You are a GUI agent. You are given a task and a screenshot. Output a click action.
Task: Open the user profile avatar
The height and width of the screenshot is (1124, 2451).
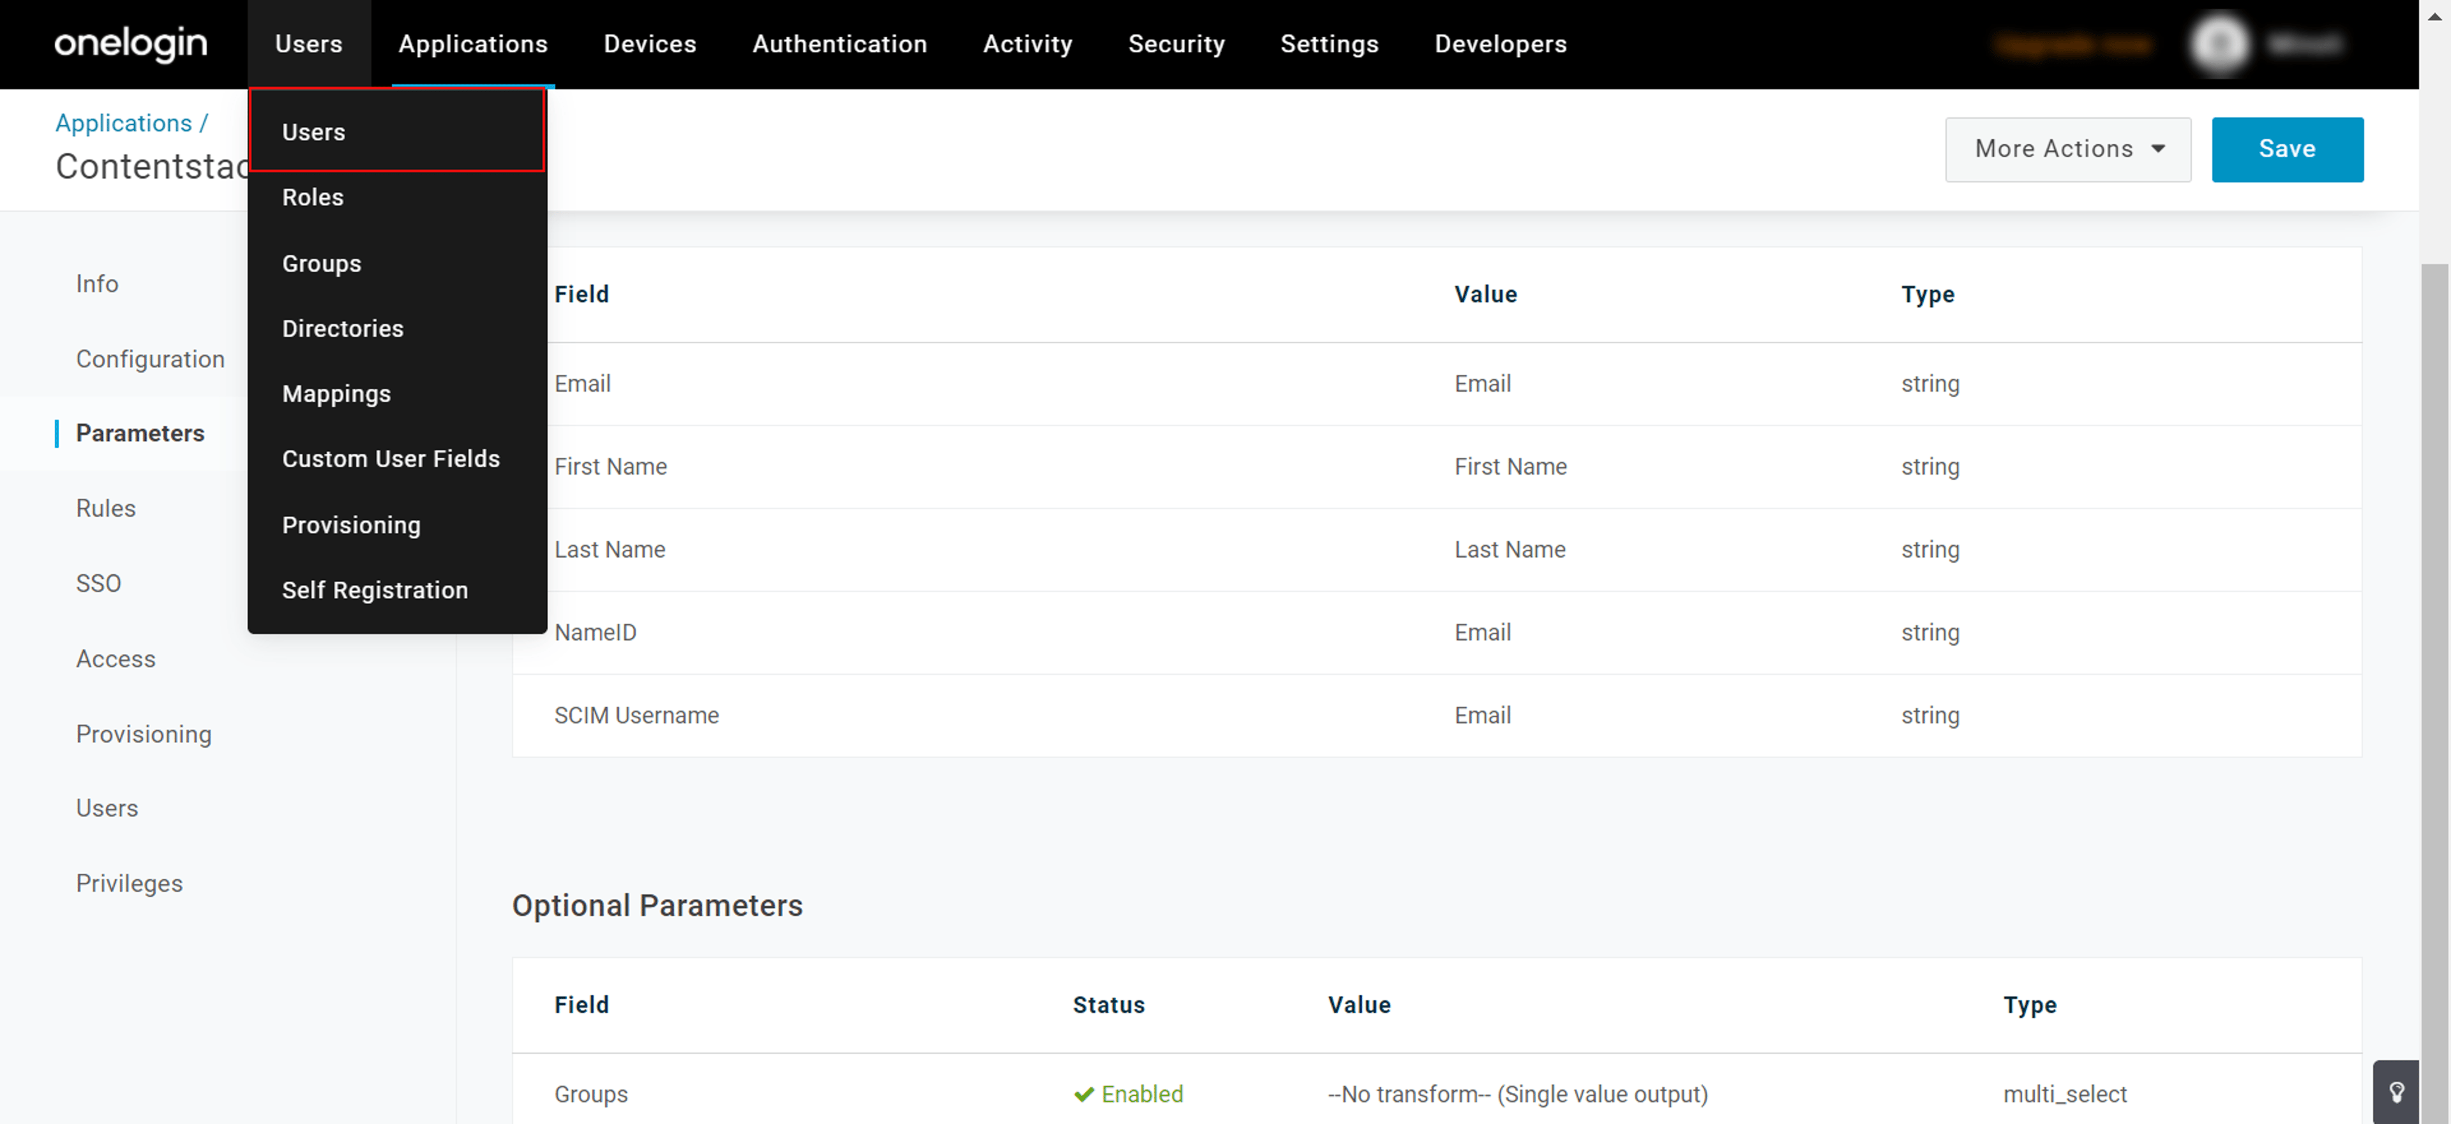click(2220, 44)
